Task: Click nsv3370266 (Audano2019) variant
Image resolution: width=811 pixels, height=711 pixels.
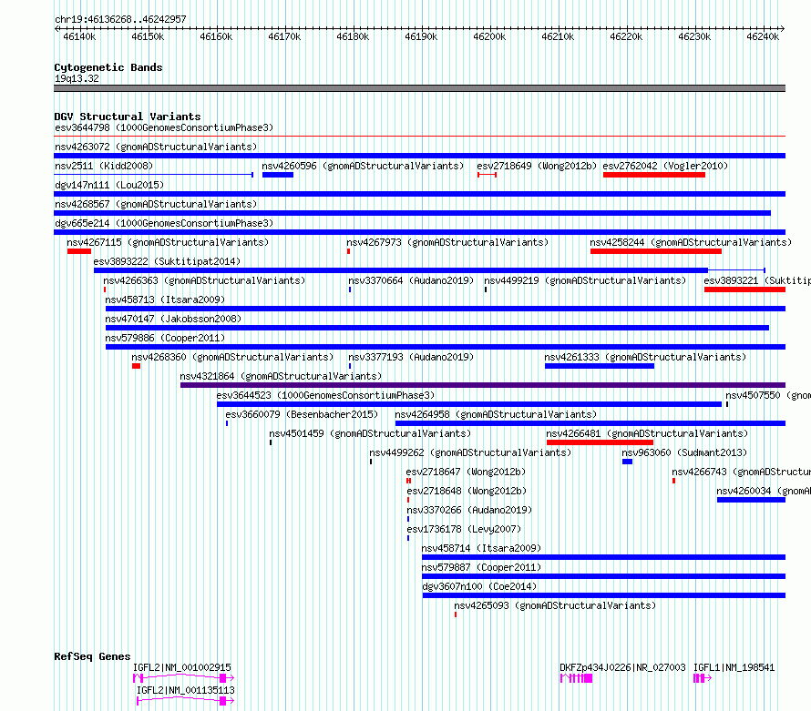Action: (x=469, y=510)
